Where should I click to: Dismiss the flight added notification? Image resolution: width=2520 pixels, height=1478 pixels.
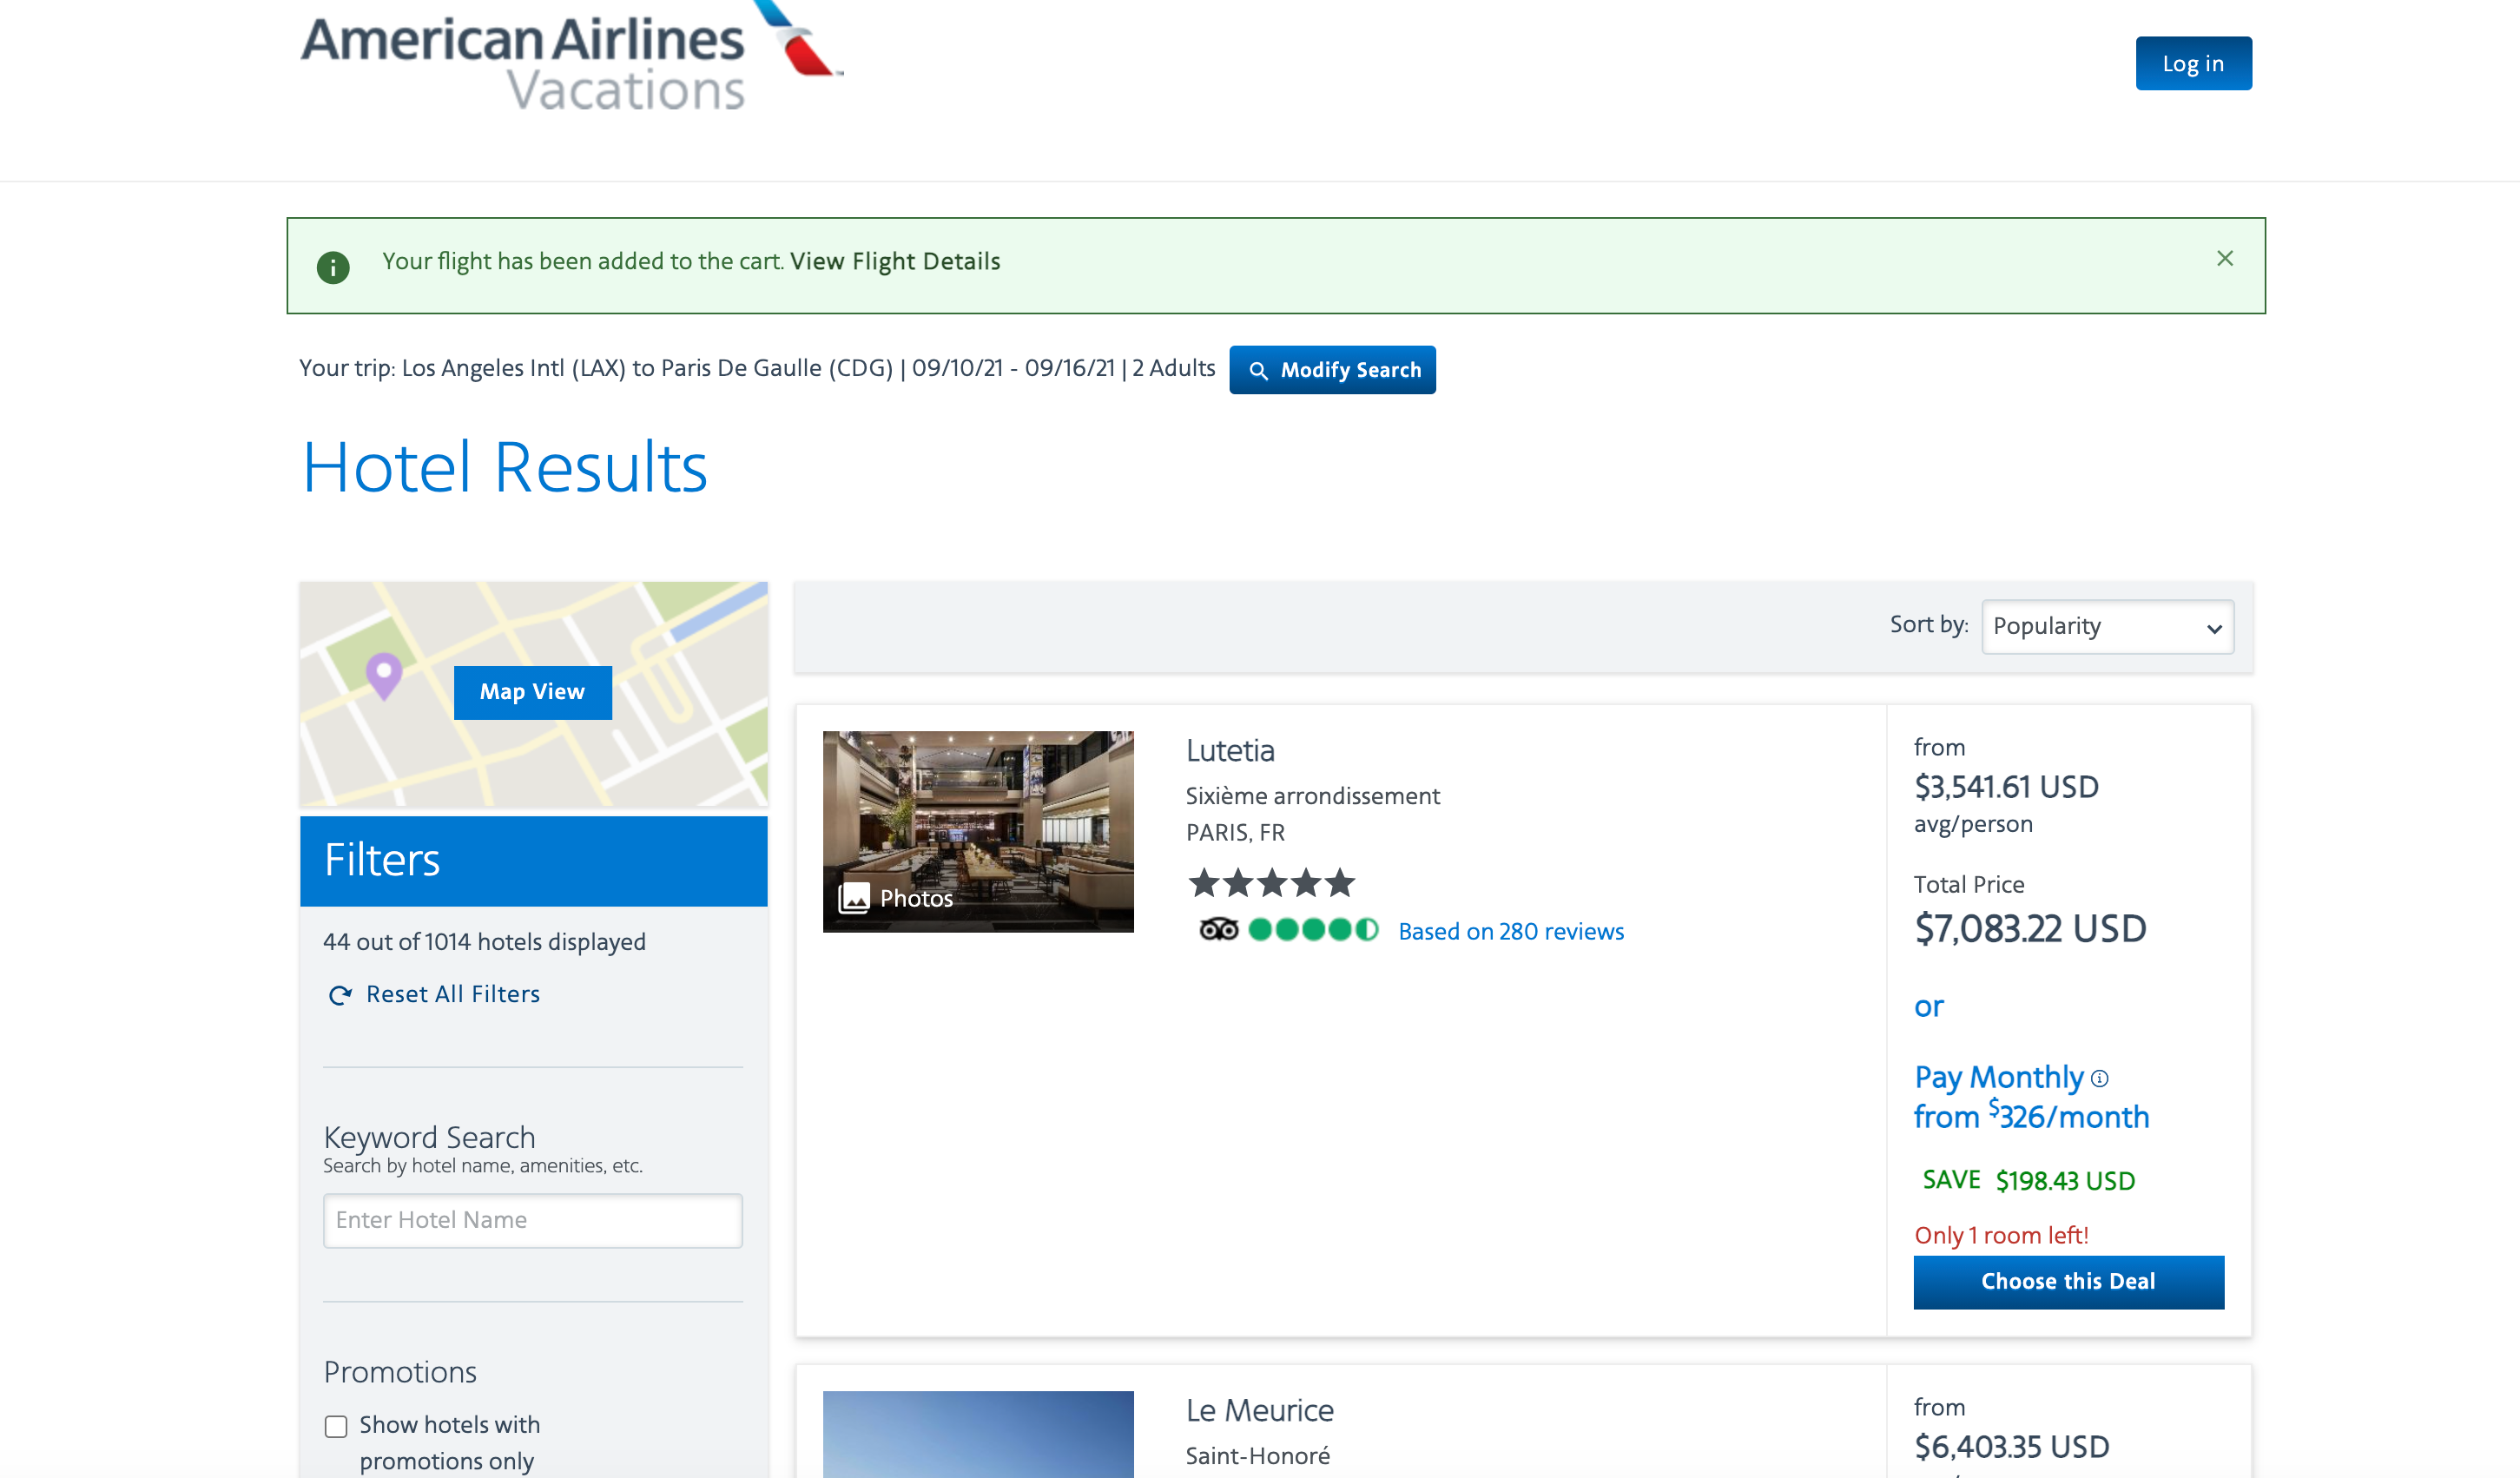[2224, 258]
